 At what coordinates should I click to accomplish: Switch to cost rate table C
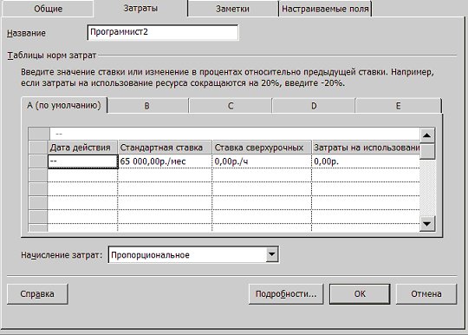pyautogui.click(x=231, y=106)
